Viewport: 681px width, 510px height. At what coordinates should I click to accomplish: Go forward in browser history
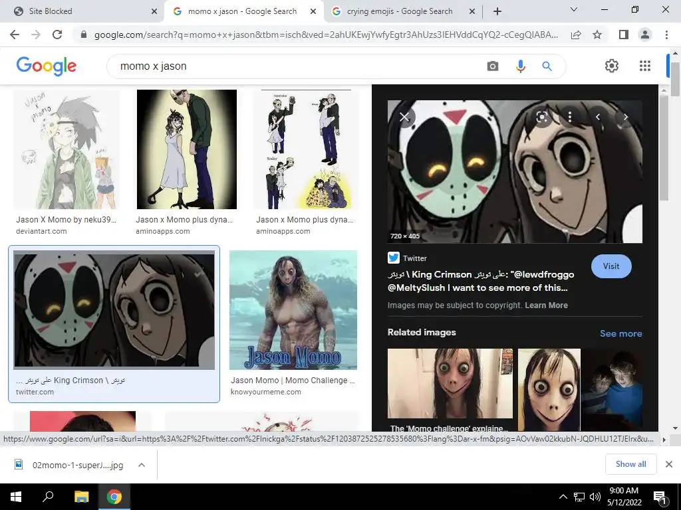(x=36, y=35)
